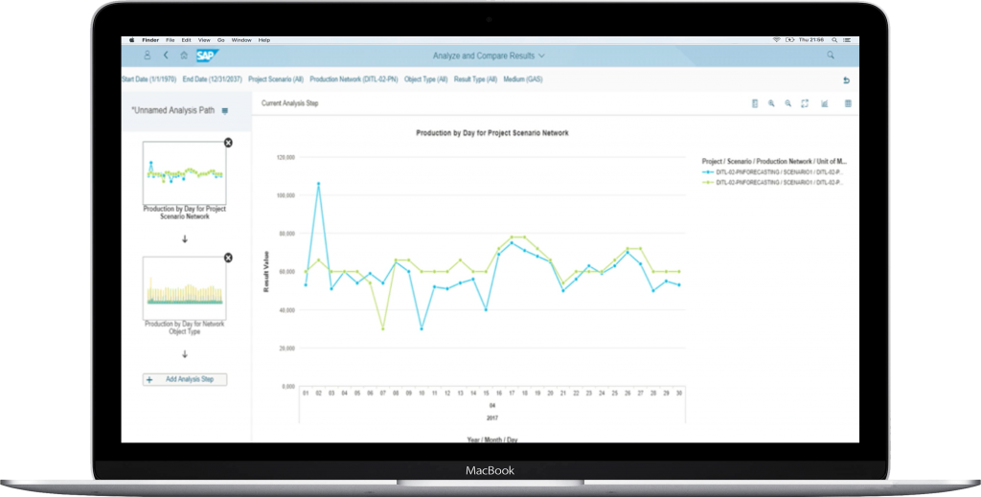The height and width of the screenshot is (497, 981).
Task: Click the search icon in SAP header
Action: [831, 56]
